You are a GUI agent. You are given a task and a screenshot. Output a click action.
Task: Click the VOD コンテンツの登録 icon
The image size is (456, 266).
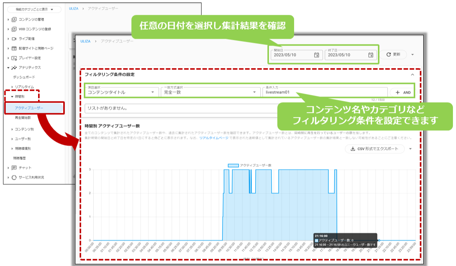tap(14, 29)
